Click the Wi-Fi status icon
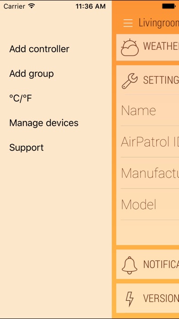 (x=32, y=6)
